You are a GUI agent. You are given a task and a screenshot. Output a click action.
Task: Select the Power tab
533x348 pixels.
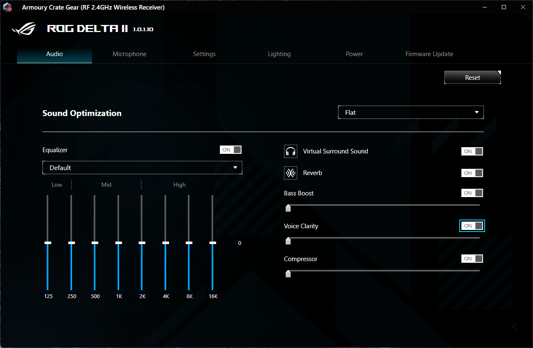(x=354, y=54)
